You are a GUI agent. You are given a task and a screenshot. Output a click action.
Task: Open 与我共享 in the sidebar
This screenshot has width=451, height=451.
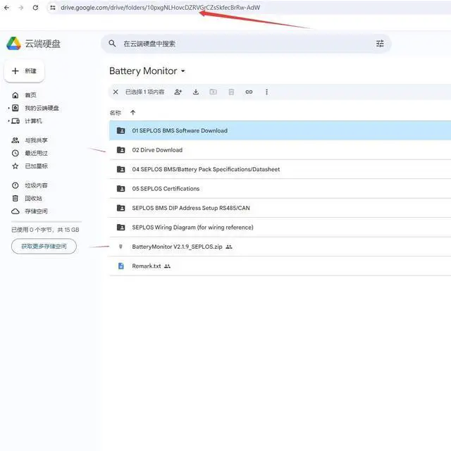pos(36,140)
